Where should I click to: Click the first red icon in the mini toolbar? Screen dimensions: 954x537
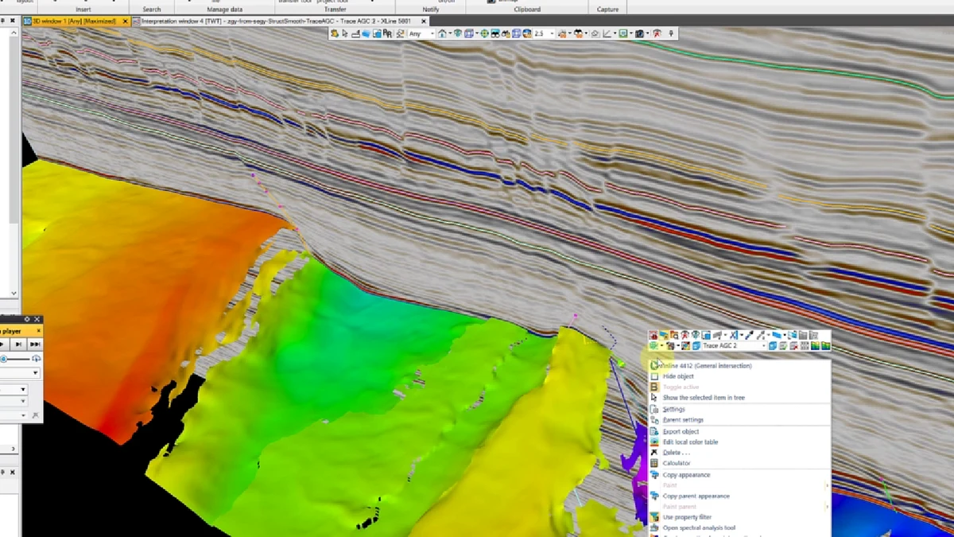pos(653,336)
